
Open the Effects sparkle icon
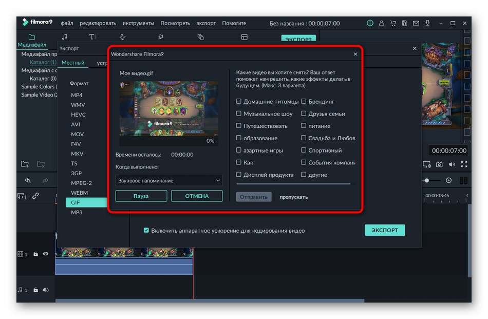point(161,36)
